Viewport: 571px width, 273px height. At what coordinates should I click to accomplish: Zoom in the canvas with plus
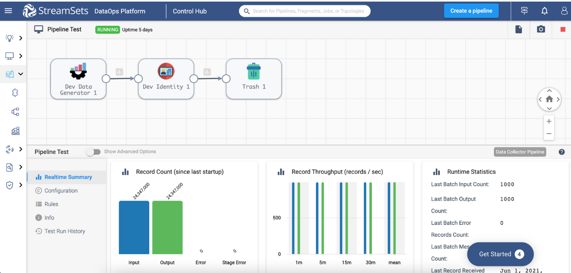click(549, 121)
